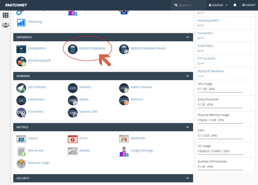Click the Aliases icon
This screenshot has width=258, height=185.
tap(73, 100)
